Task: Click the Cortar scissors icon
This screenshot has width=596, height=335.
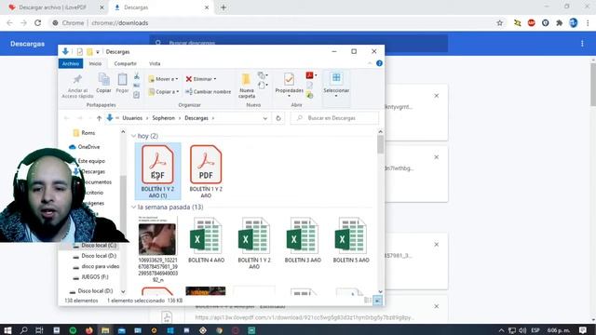Action: pyautogui.click(x=137, y=77)
